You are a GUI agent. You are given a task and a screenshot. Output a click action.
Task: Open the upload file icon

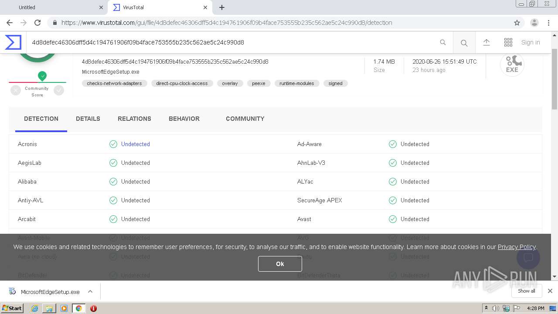tap(487, 42)
